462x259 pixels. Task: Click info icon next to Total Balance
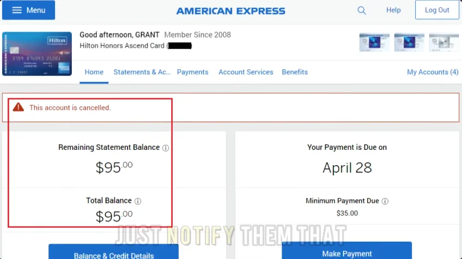coord(138,201)
